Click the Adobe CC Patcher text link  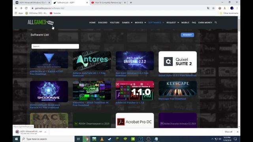pos(130,103)
